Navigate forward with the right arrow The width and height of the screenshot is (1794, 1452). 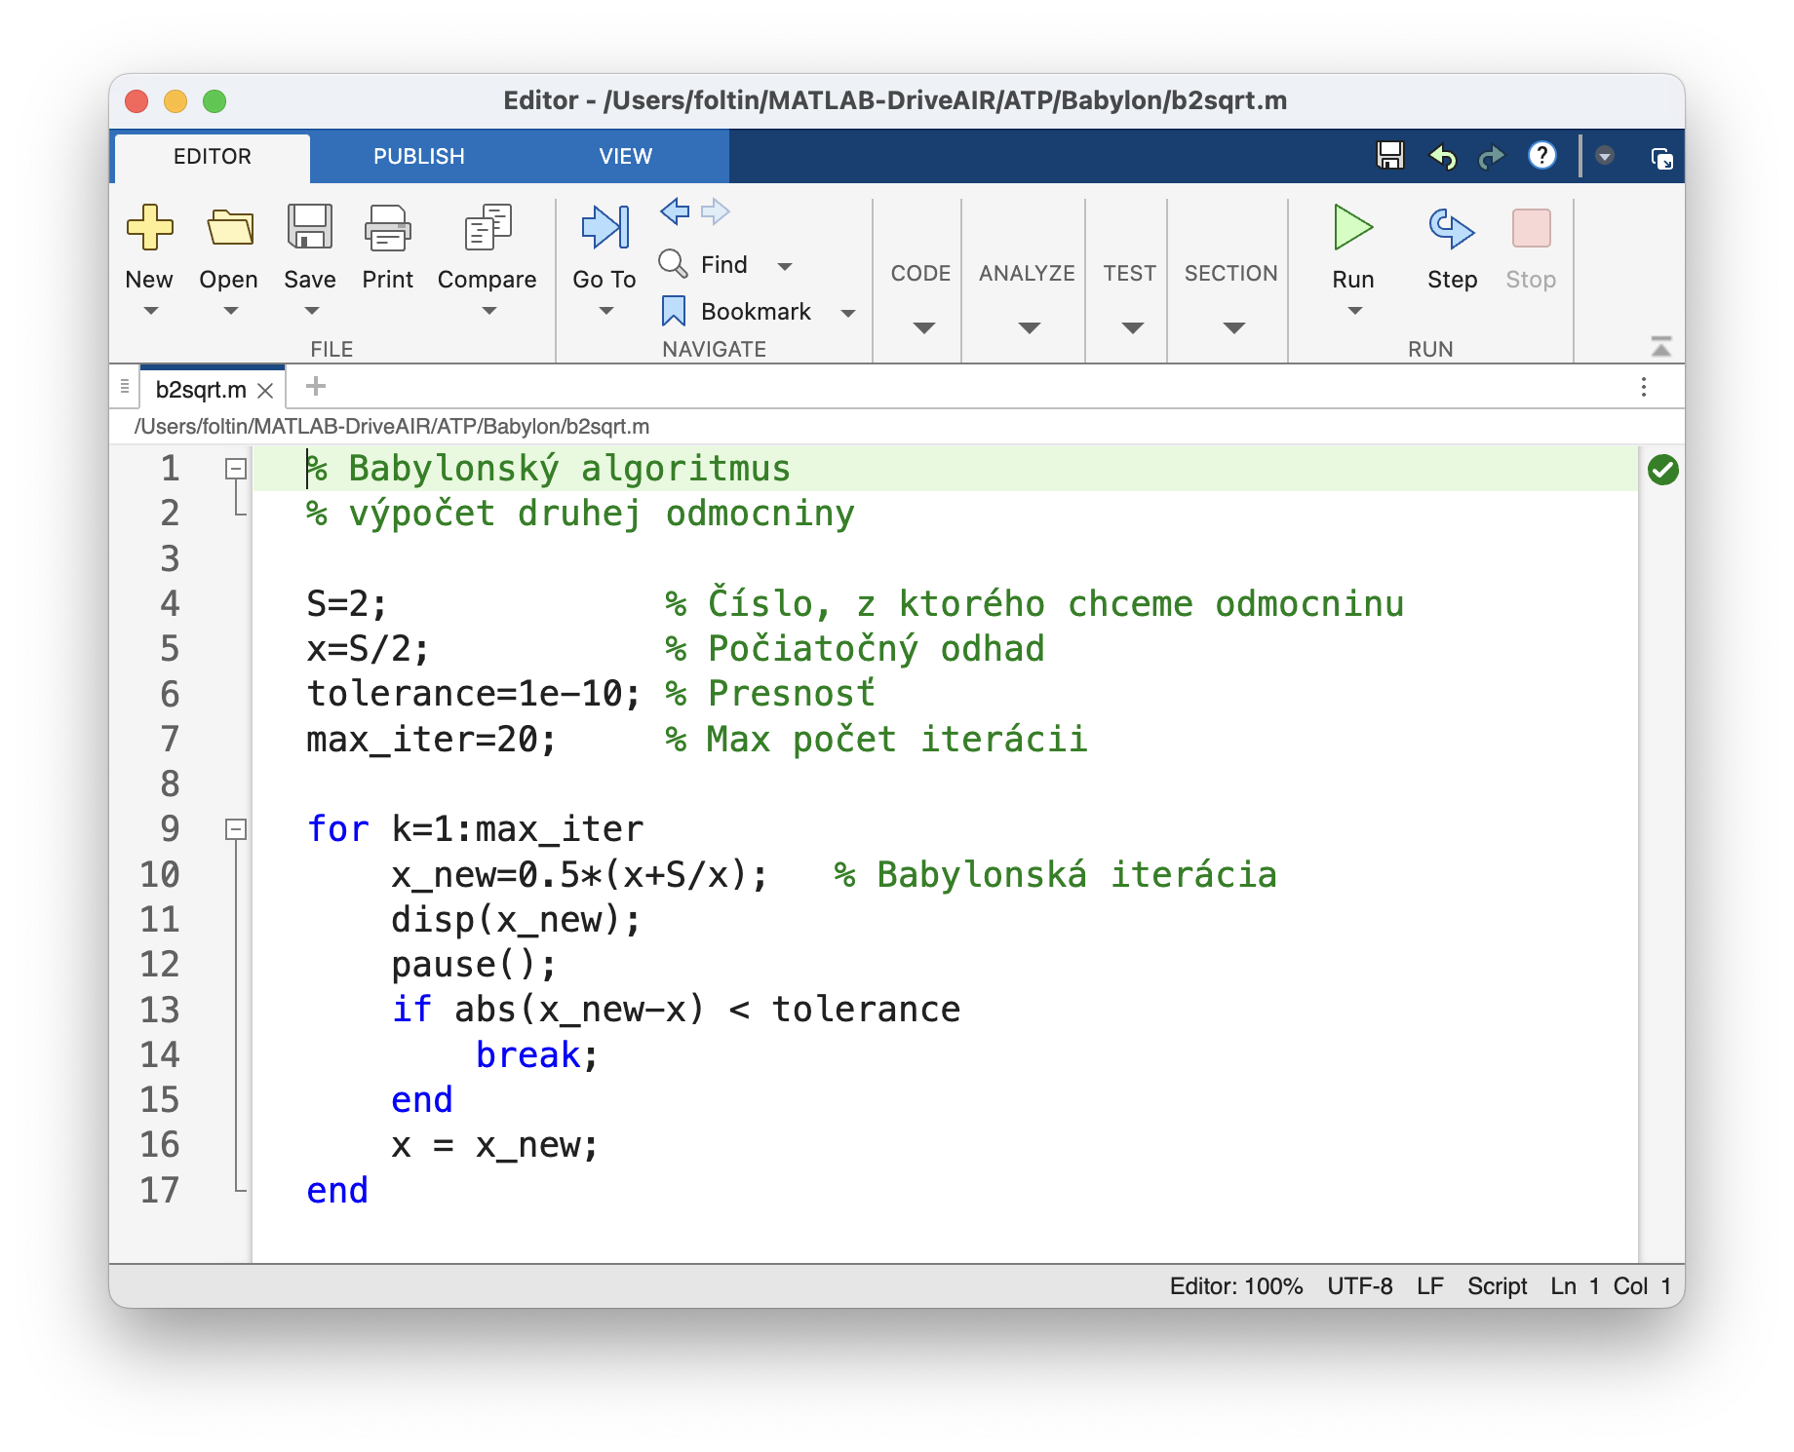pyautogui.click(x=716, y=210)
